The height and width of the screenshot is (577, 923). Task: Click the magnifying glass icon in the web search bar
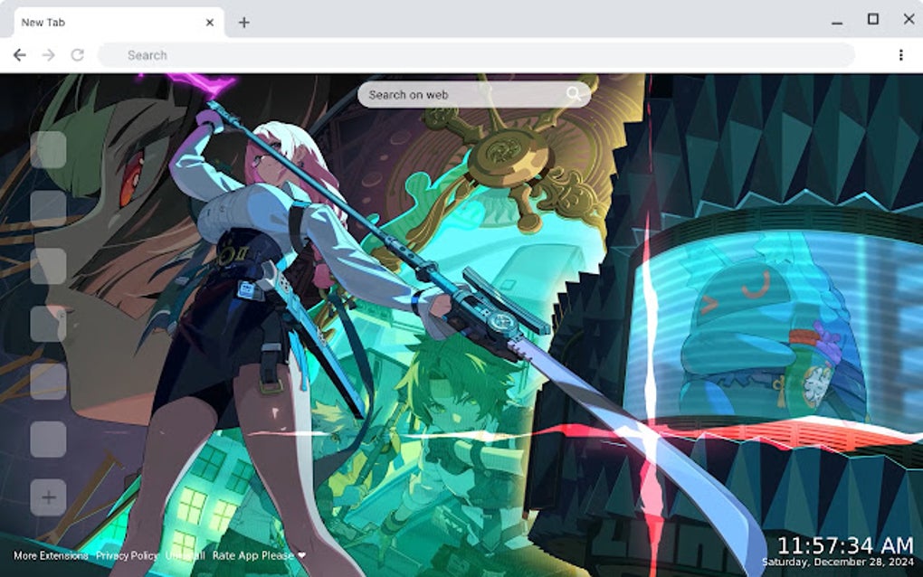click(576, 94)
